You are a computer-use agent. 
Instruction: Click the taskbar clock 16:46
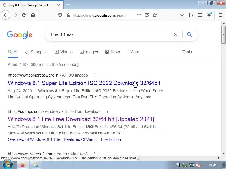tap(212, 165)
